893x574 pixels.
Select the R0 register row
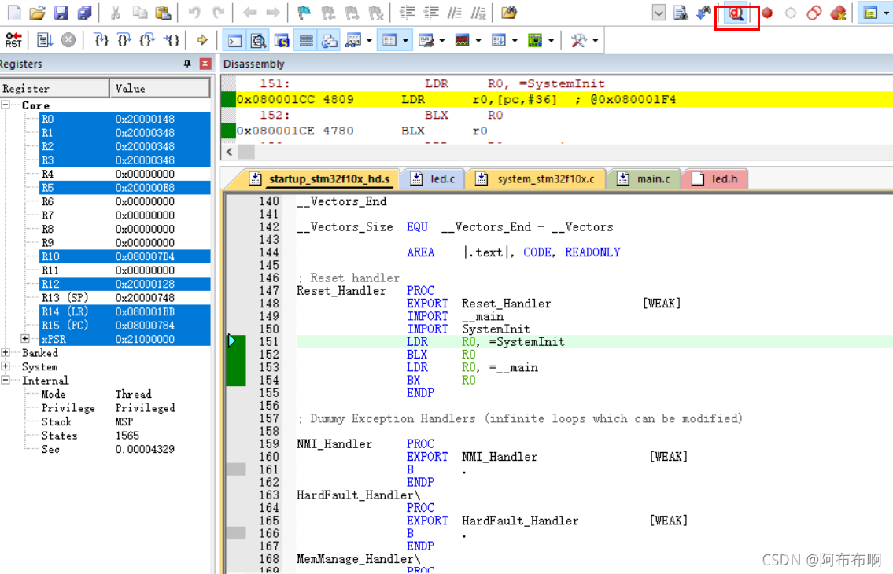coord(125,119)
